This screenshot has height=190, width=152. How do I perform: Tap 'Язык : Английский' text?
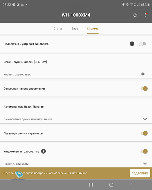click(16, 164)
